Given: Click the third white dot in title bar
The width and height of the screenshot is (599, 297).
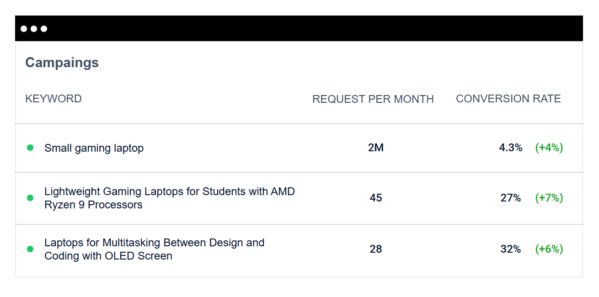Looking at the screenshot, I should (44, 29).
